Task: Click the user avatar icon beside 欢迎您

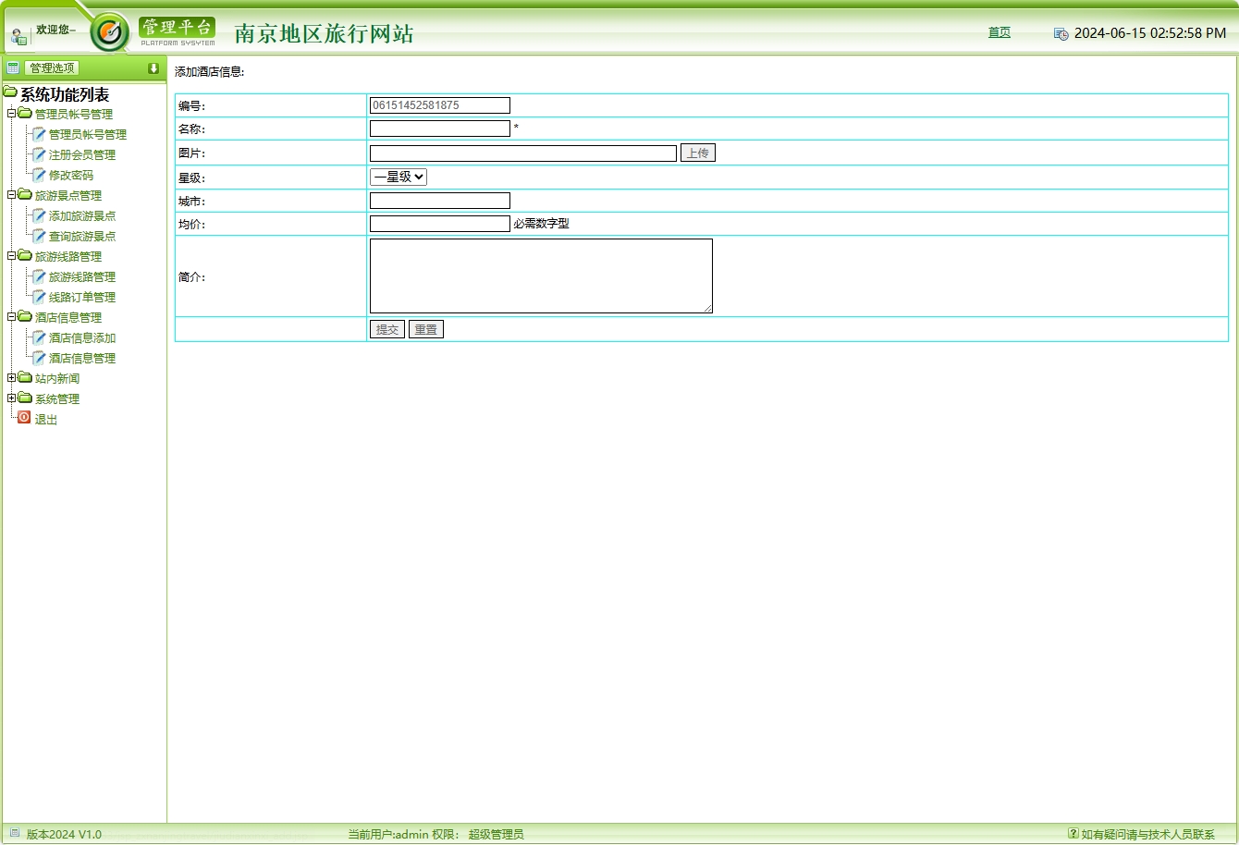Action: 18,37
